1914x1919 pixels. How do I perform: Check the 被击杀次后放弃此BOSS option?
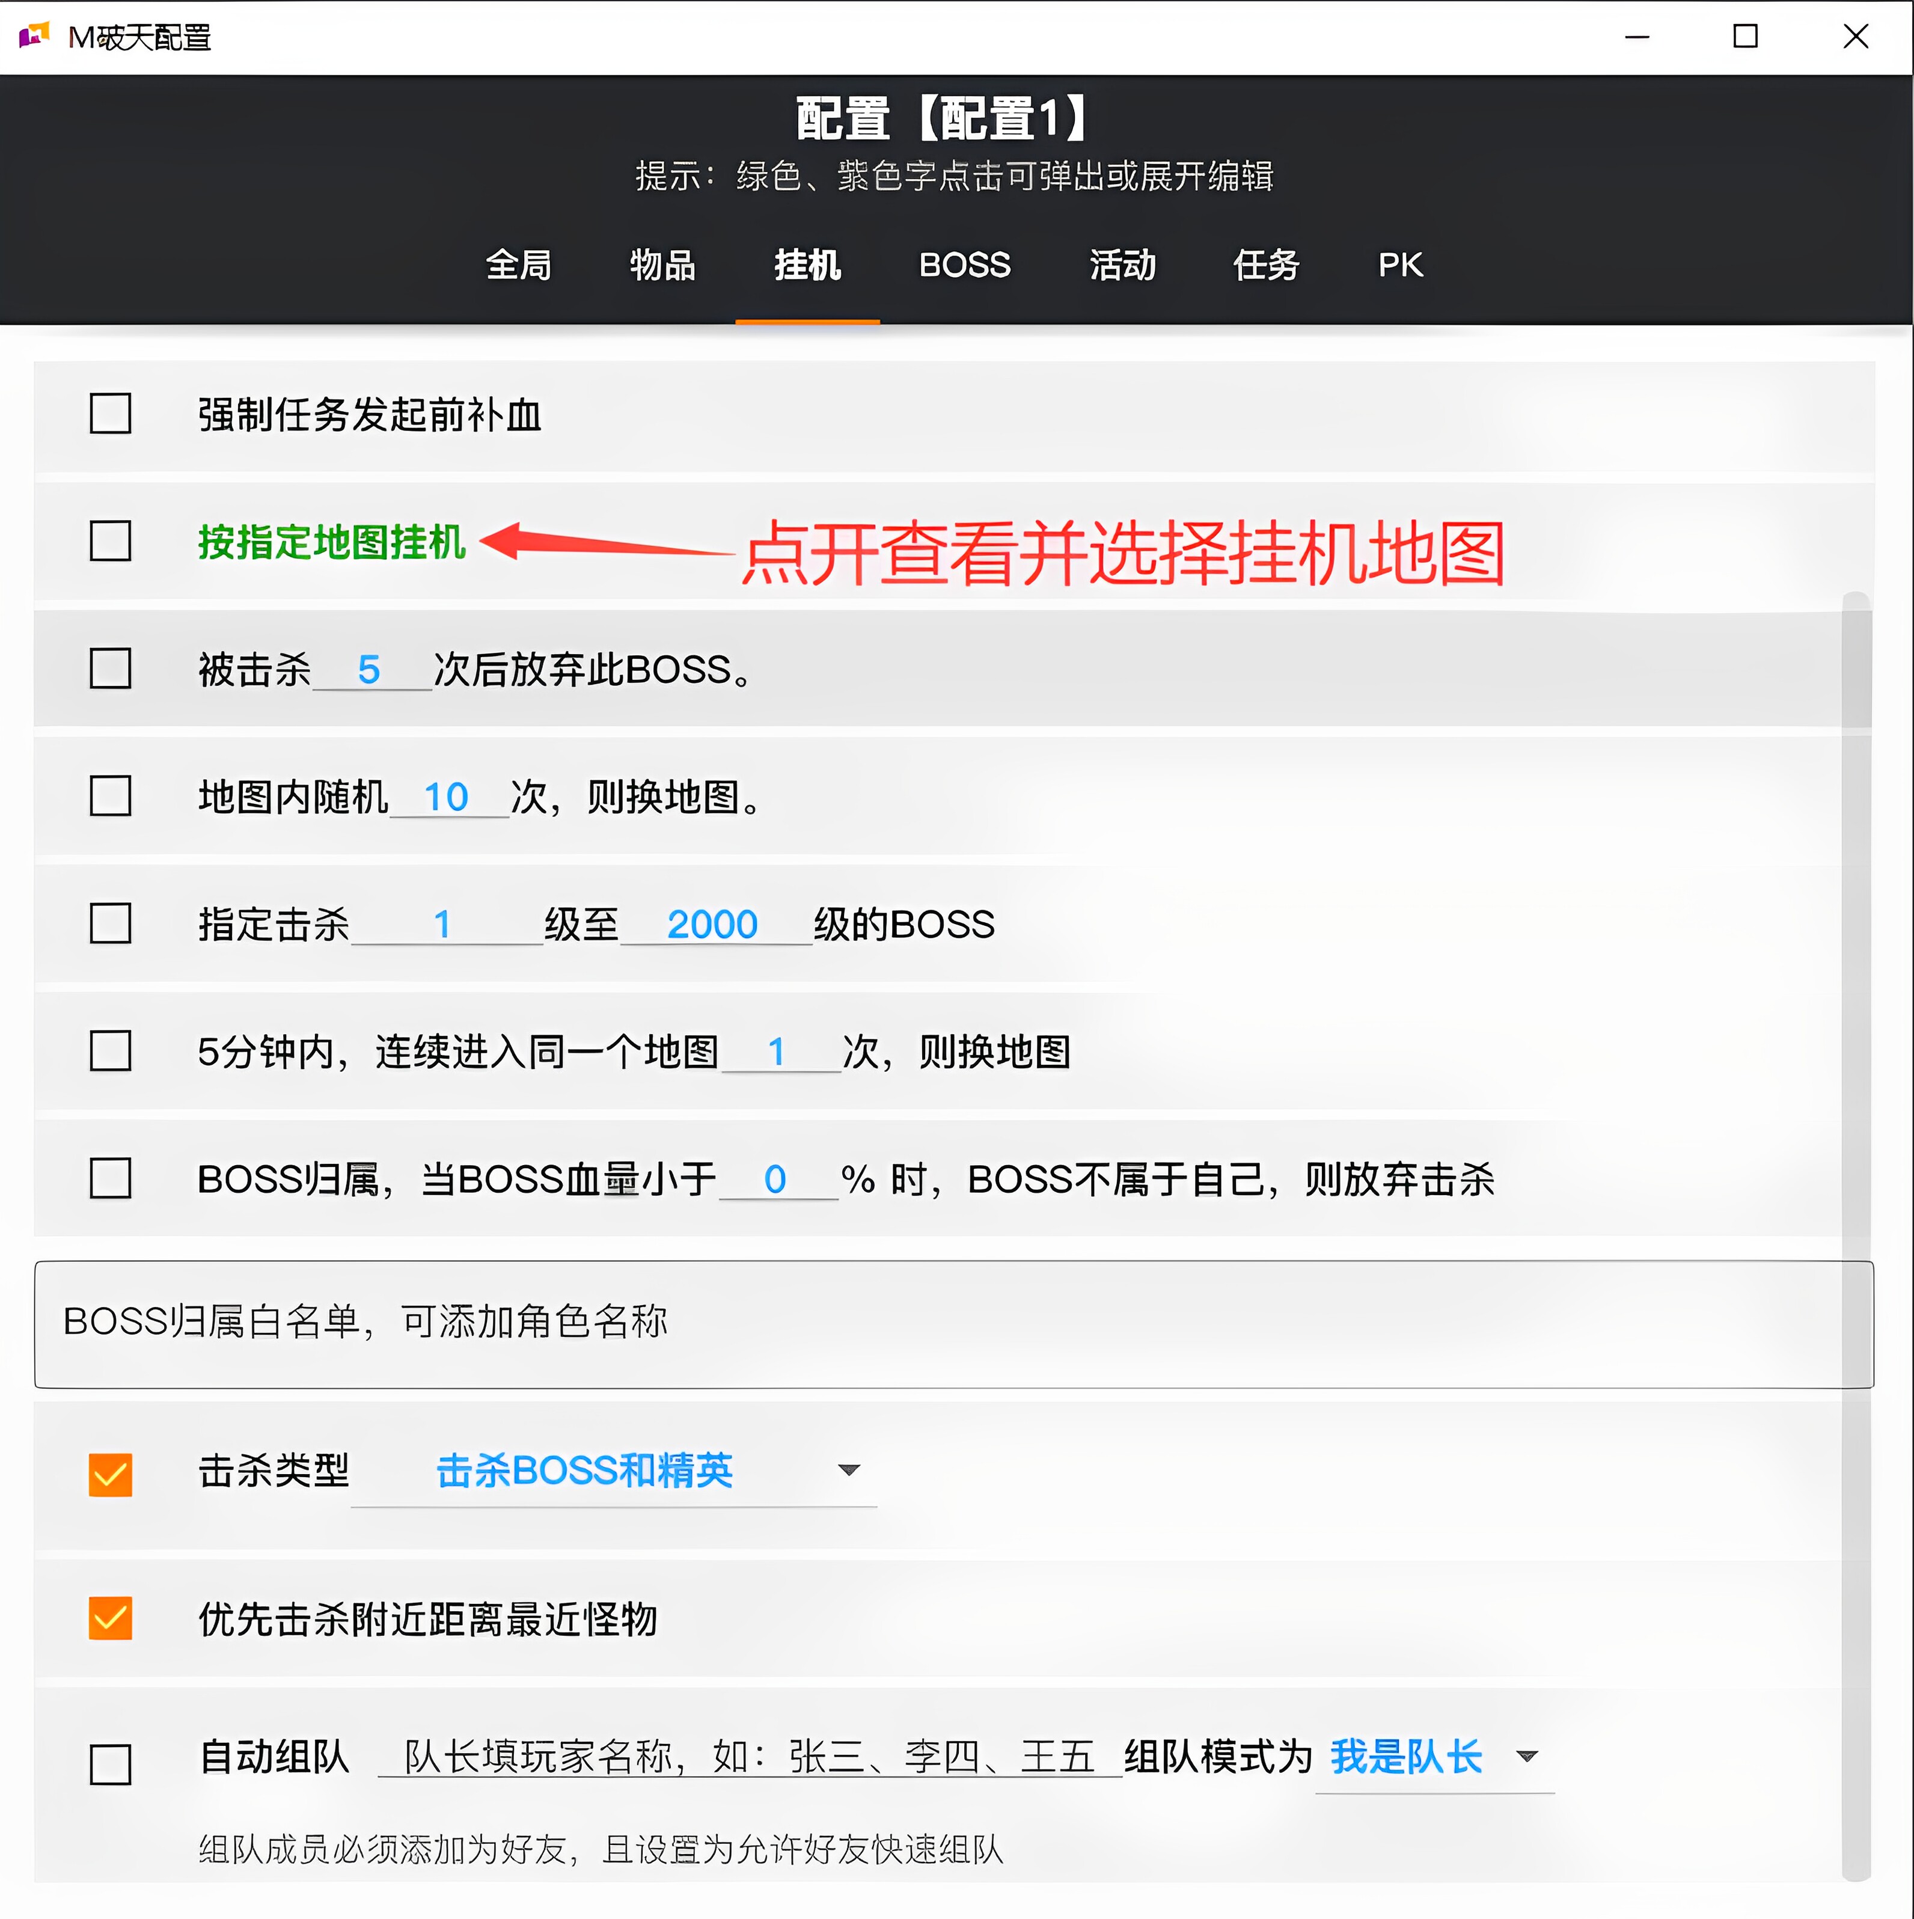(110, 669)
